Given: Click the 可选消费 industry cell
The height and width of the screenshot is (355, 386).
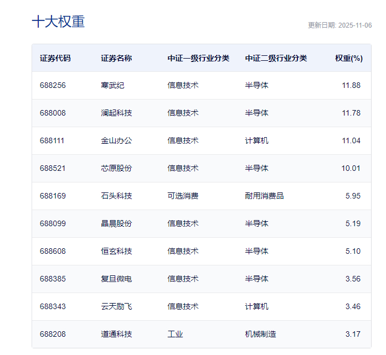Looking at the screenshot, I should tap(183, 196).
